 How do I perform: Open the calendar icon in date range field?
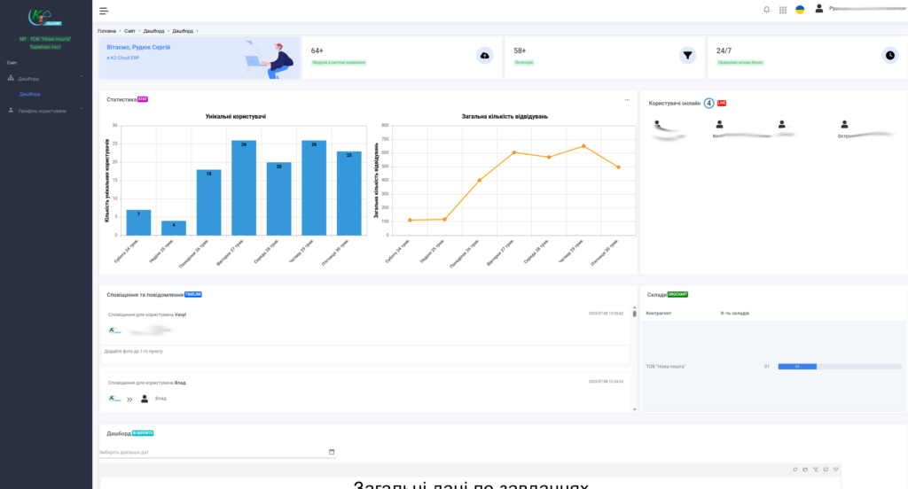pyautogui.click(x=332, y=452)
